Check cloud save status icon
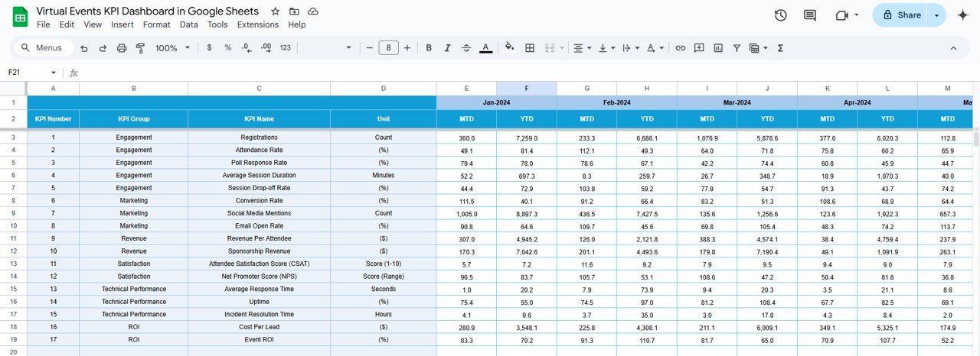The width and height of the screenshot is (980, 356). [x=313, y=11]
